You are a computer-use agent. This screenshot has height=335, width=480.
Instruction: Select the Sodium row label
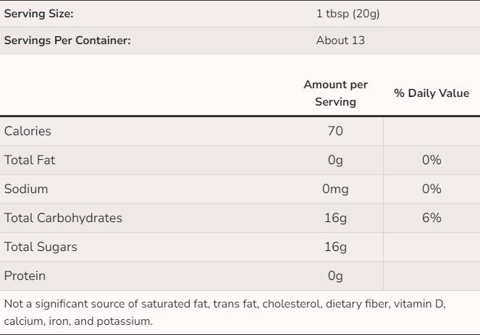(x=26, y=189)
